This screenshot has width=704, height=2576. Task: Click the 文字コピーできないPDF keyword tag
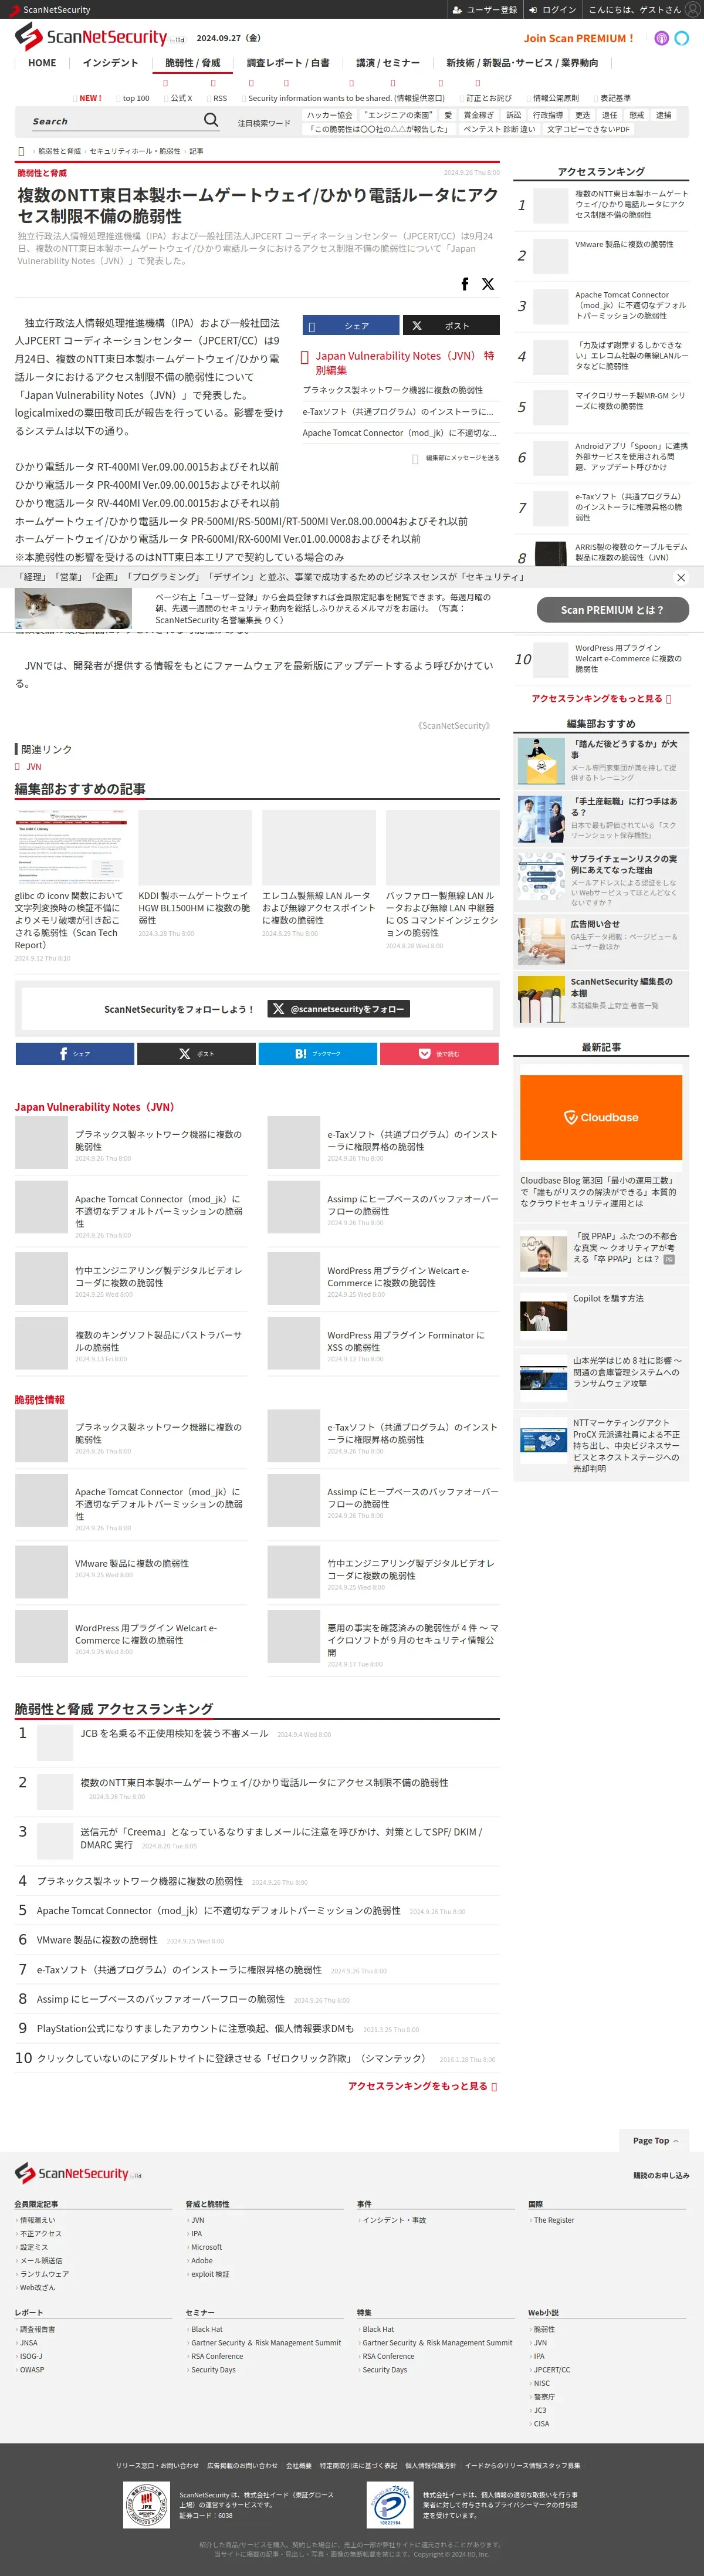click(588, 129)
